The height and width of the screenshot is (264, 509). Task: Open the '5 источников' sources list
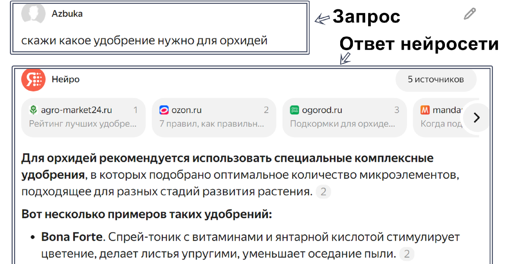436,79
